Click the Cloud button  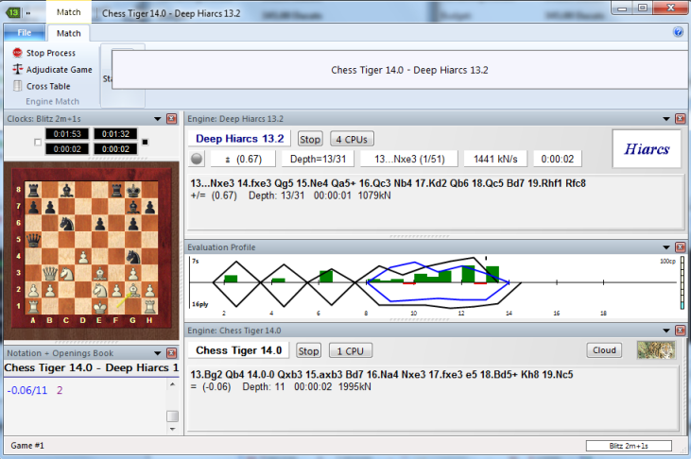pyautogui.click(x=604, y=350)
